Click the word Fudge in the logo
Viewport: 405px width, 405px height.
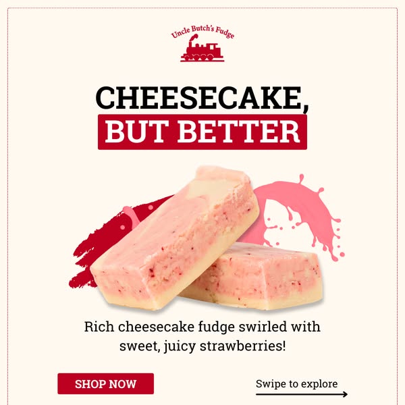pyautogui.click(x=225, y=32)
